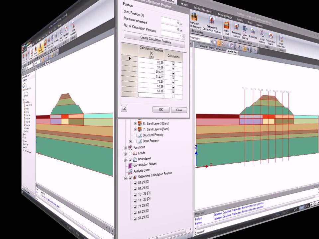Viewport: 319px width, 239px height.
Task: Uncheck the Boundaries checkbox in tree
Action: pos(130,160)
